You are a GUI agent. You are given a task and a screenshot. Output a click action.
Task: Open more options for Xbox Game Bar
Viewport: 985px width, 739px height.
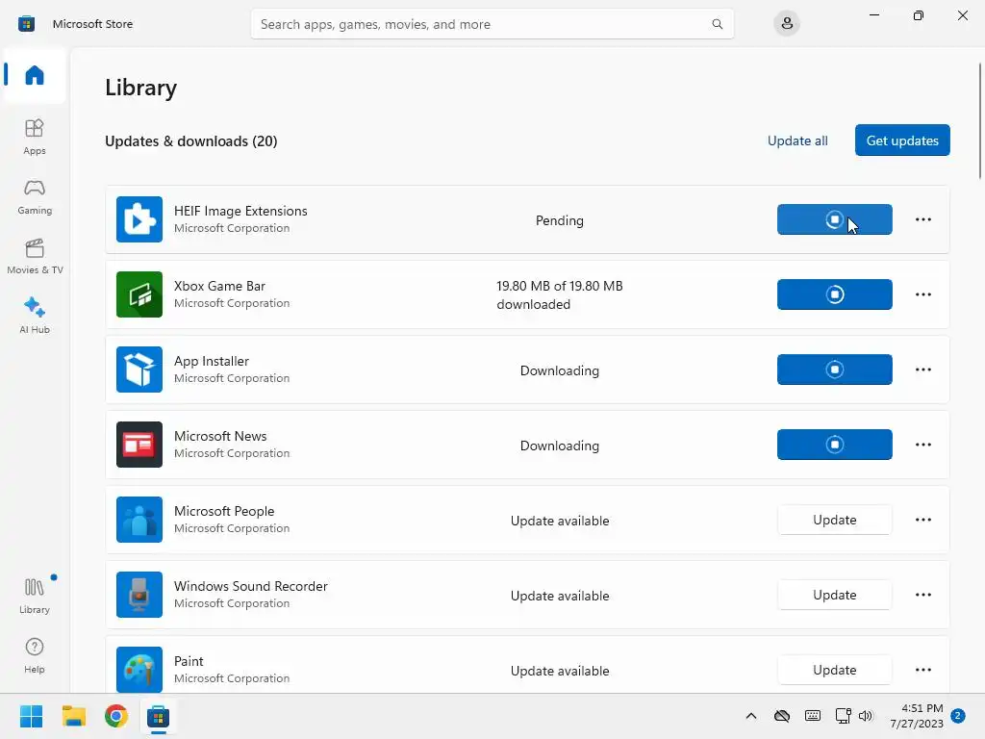[922, 294]
